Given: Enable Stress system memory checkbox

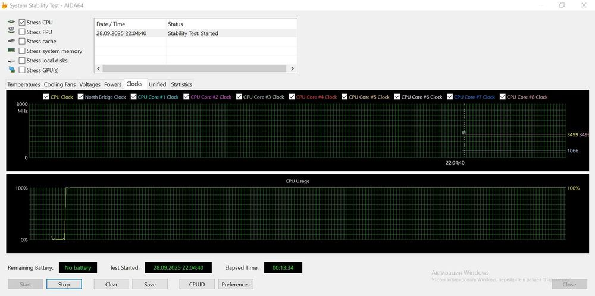Looking at the screenshot, I should click(22, 51).
